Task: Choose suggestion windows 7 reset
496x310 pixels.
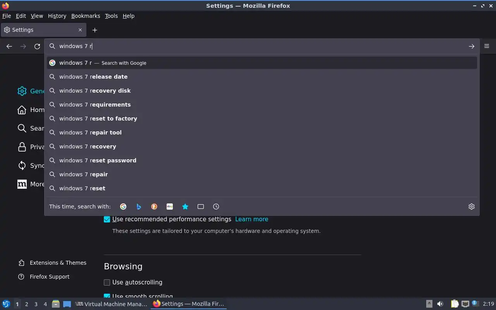Action: click(x=262, y=188)
